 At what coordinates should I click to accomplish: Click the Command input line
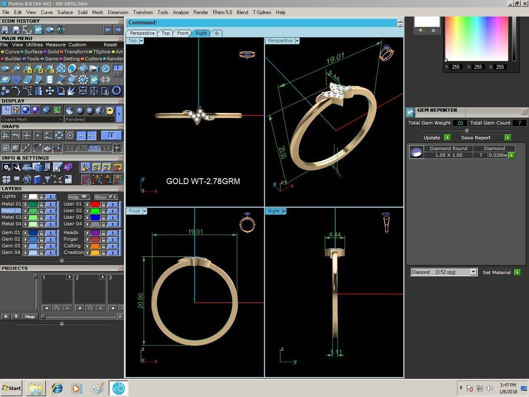[x=262, y=23]
